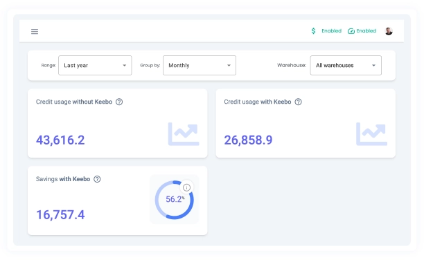The image size is (433, 260).
Task: Open the Warehouse dropdown showing All warehouses
Action: [x=346, y=65]
